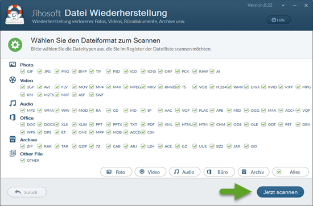Start scanning with Jetzt scannen
313x206 pixels.
280,192
